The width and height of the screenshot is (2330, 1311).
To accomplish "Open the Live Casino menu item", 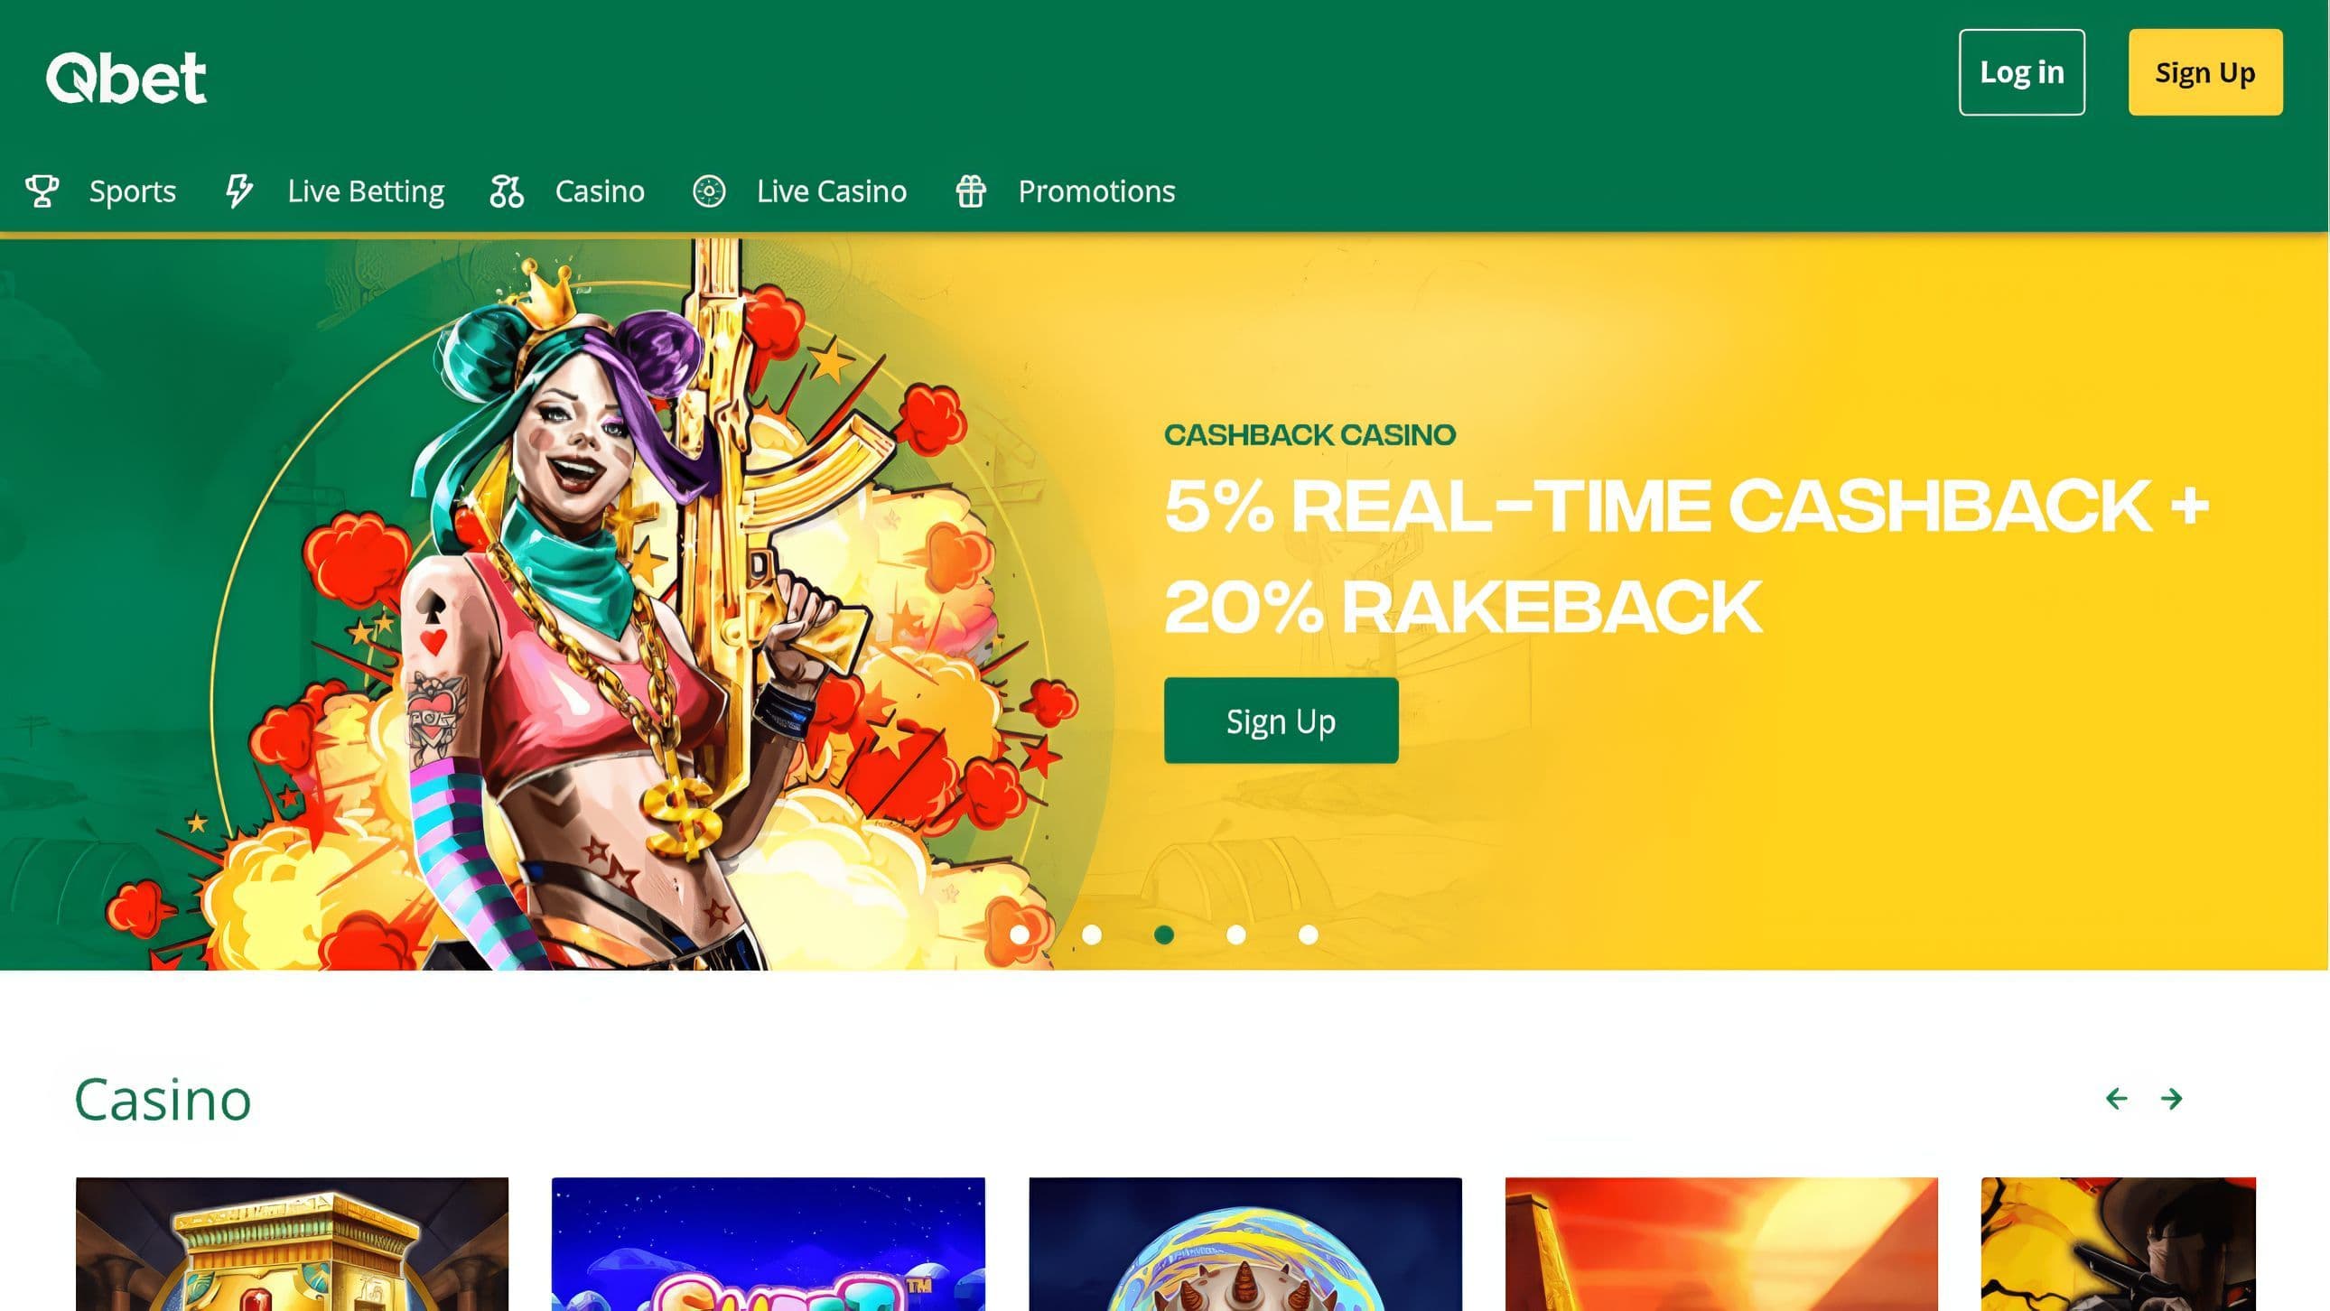I will (831, 191).
